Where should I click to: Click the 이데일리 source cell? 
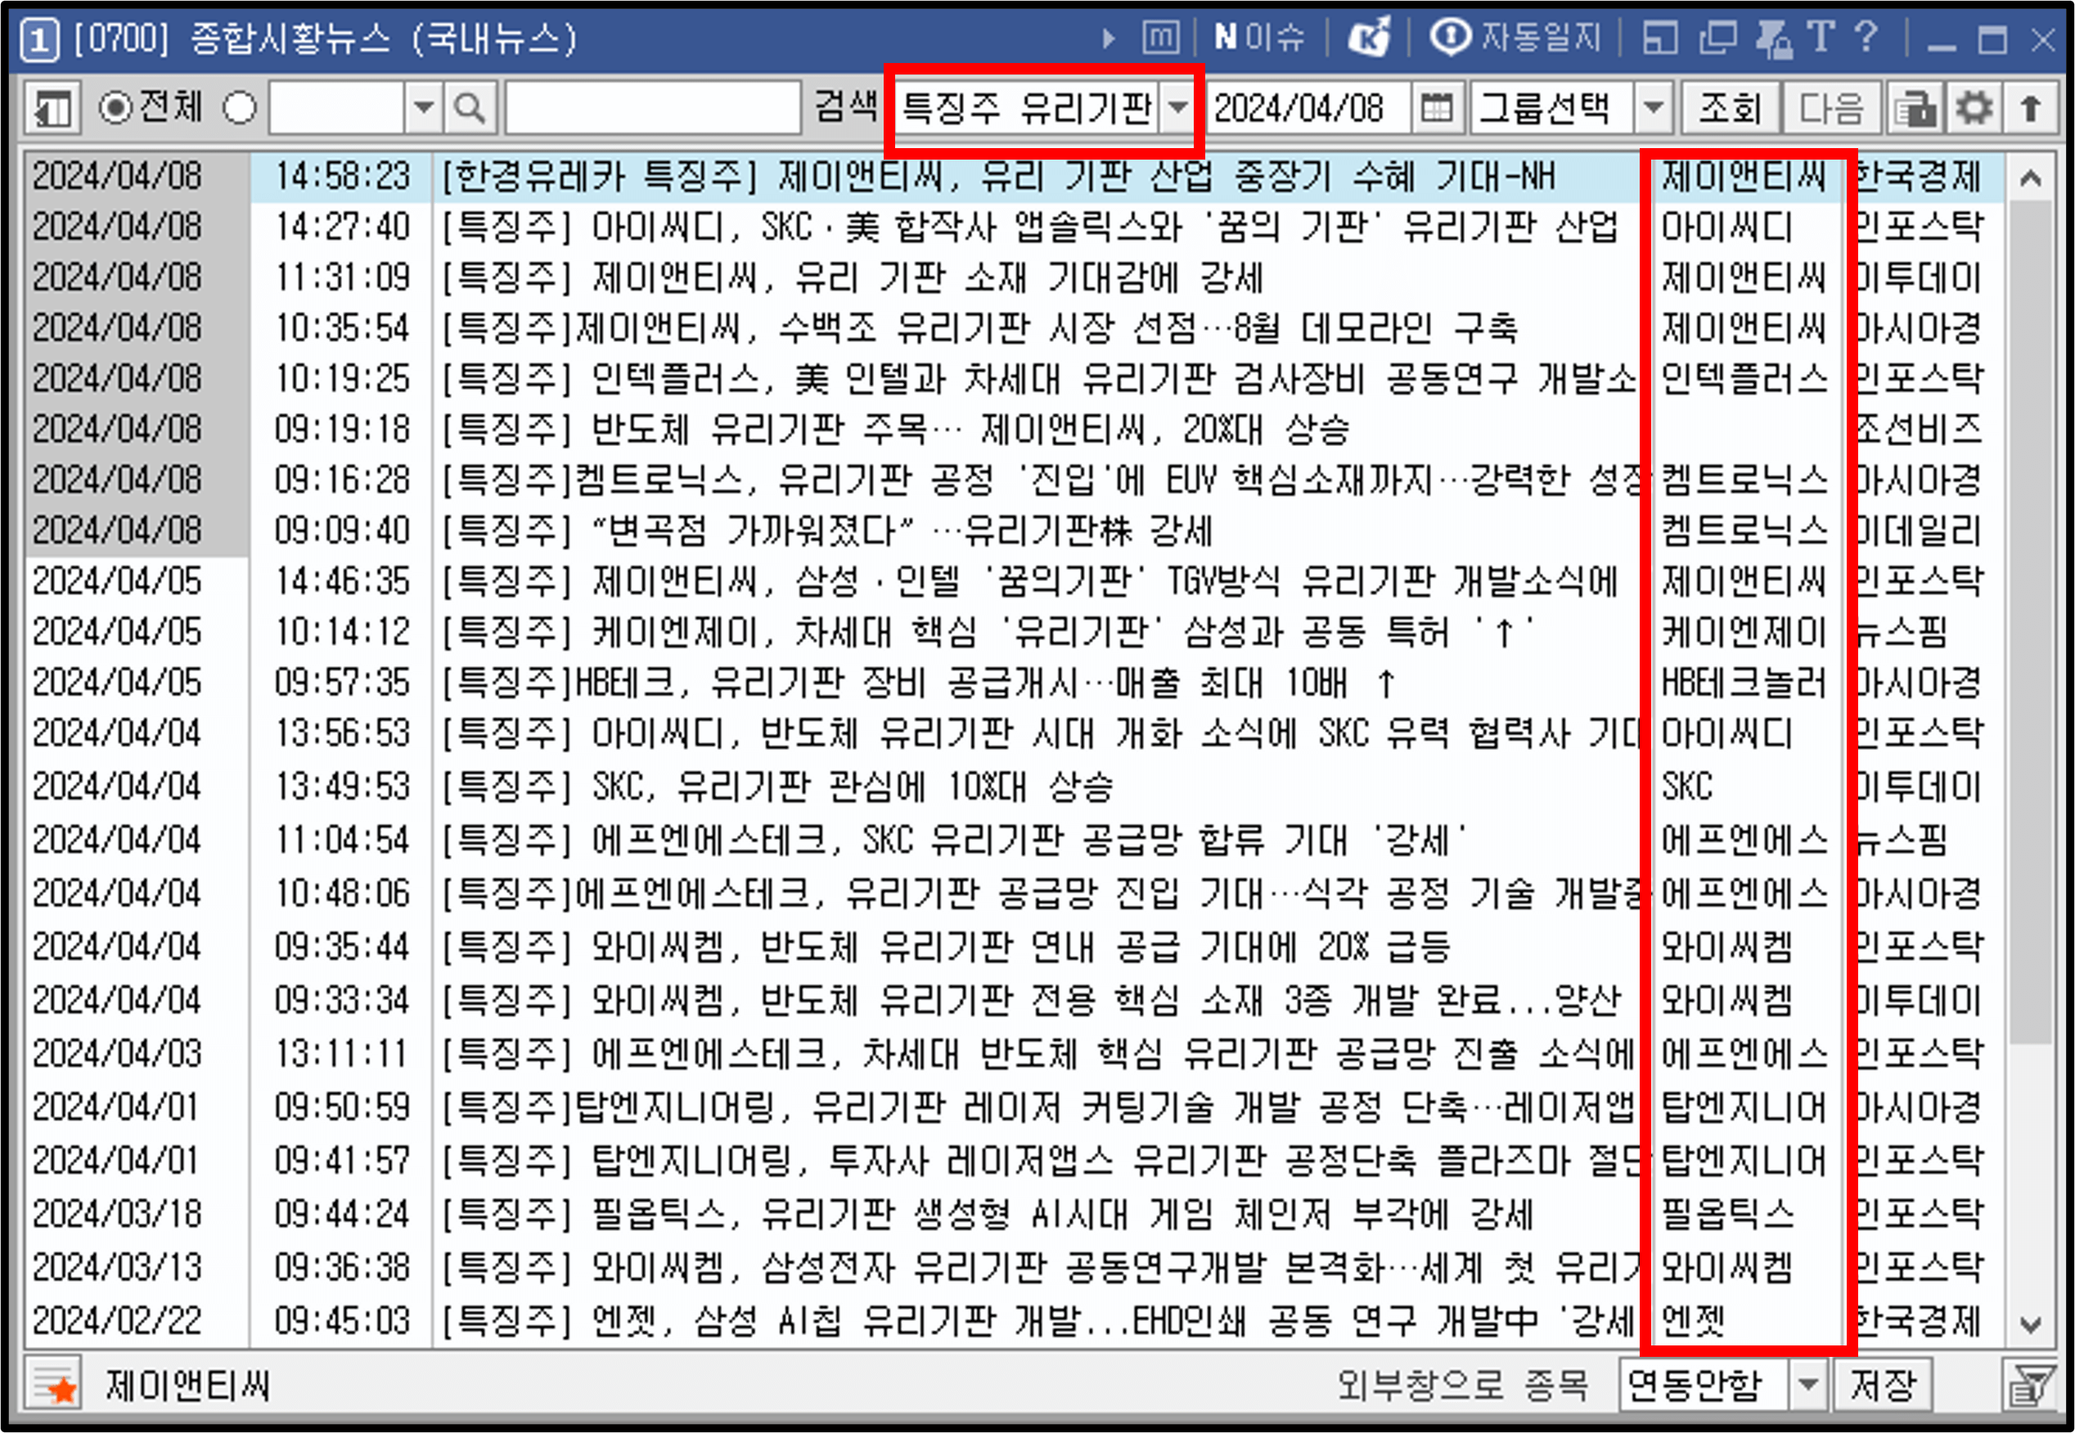coord(1919,529)
